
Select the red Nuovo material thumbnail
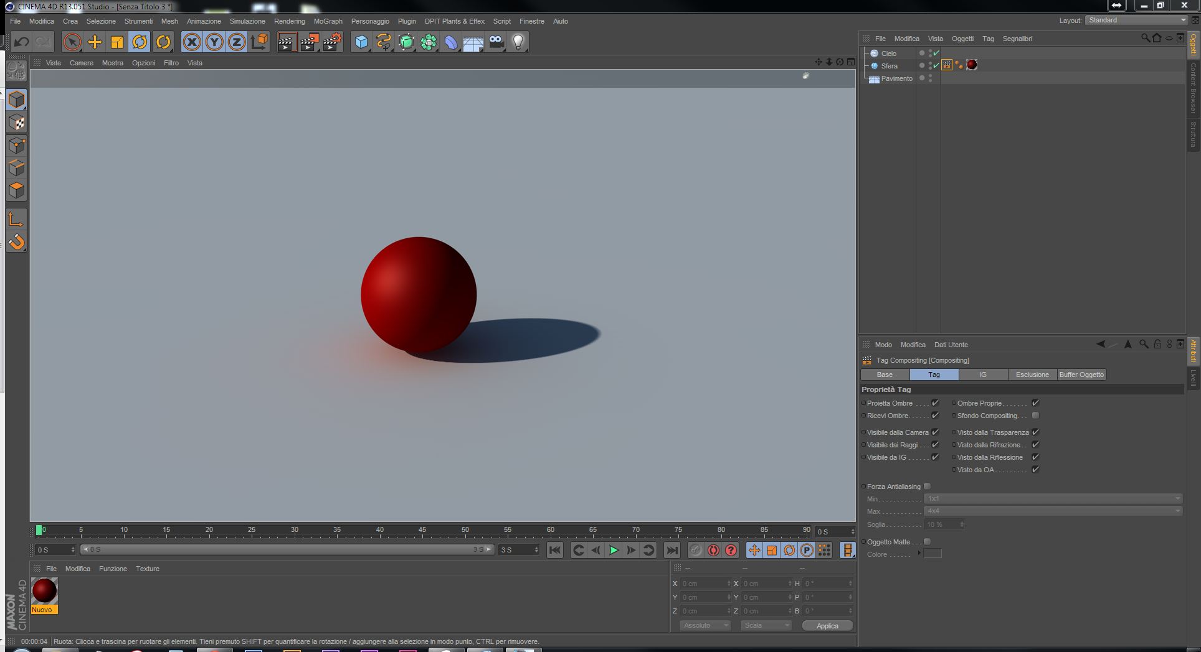click(x=44, y=591)
